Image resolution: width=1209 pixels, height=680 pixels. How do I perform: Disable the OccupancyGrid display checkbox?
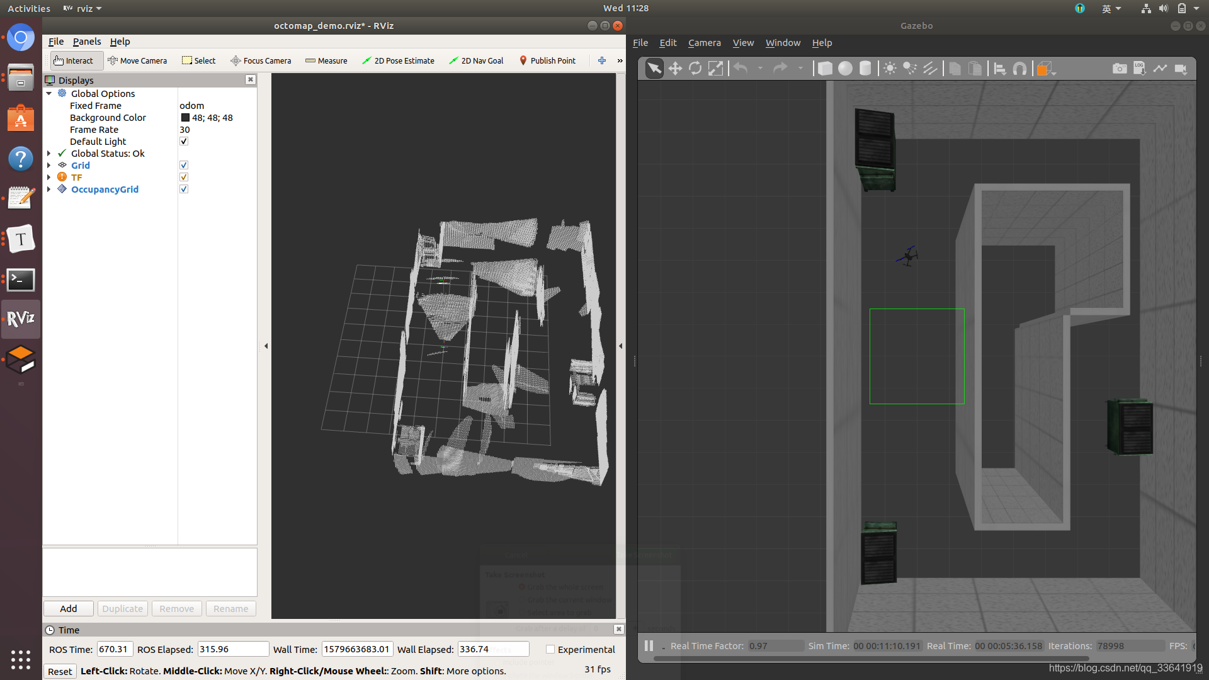(184, 190)
